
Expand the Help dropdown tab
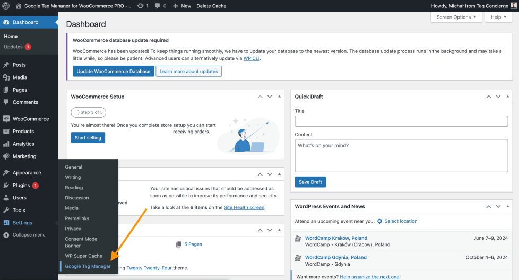coord(498,17)
